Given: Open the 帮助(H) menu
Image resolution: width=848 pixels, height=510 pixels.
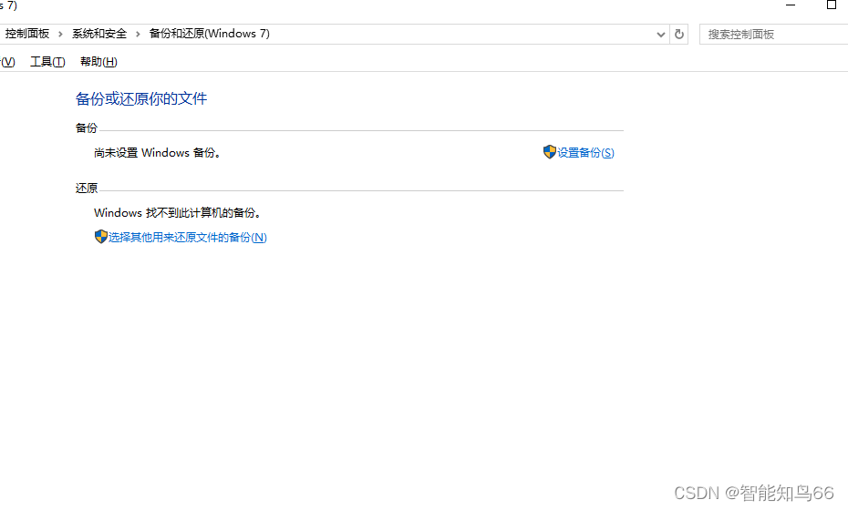Looking at the screenshot, I should 98,62.
